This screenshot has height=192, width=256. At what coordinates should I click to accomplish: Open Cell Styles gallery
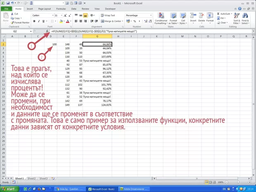[x=183, y=19]
